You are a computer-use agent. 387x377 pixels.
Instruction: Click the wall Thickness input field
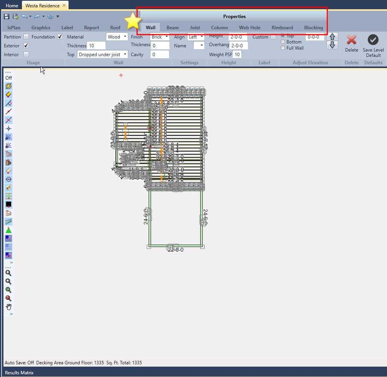click(x=97, y=46)
